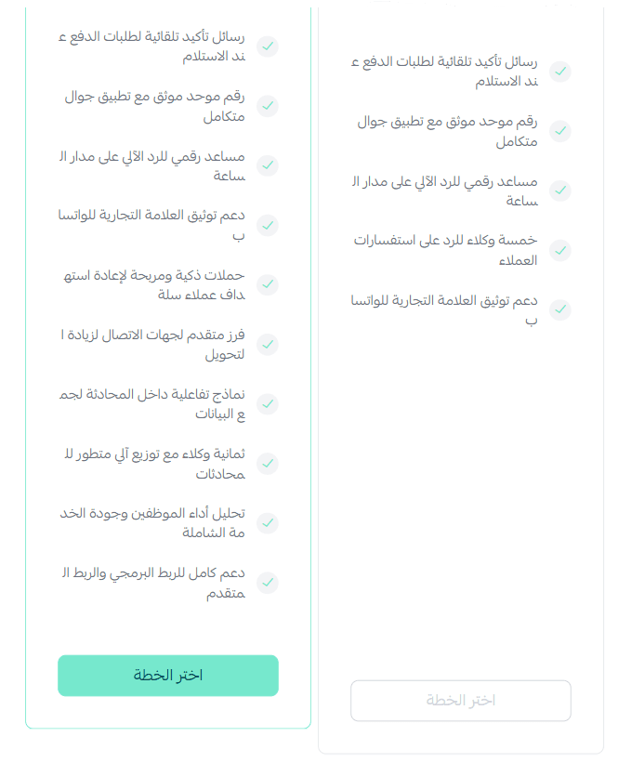Click the ثمانية وكلاء مع توزيع آلي text
Screen dimensions: 618x776
click(154, 464)
